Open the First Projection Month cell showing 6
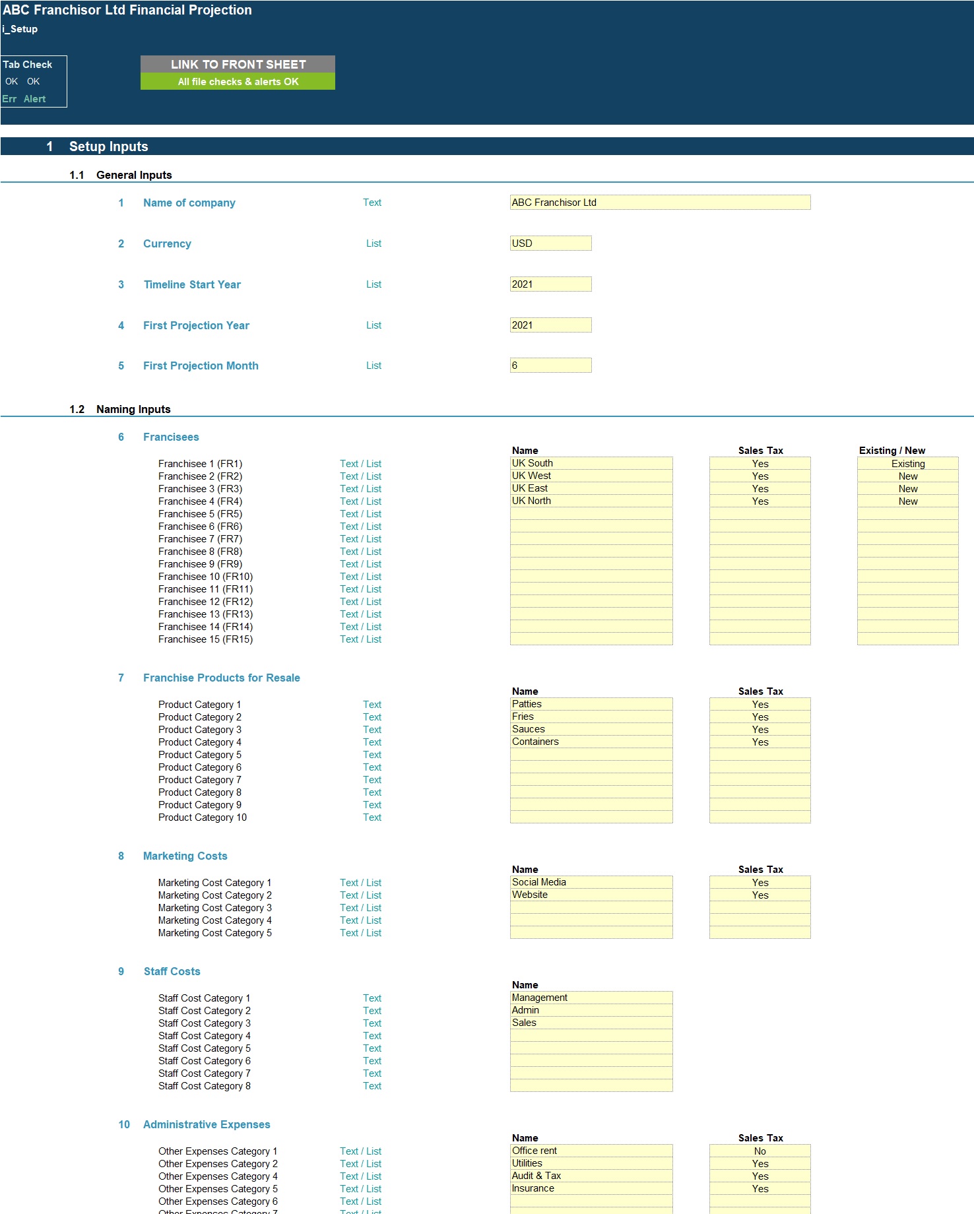974x1214 pixels. pos(550,366)
